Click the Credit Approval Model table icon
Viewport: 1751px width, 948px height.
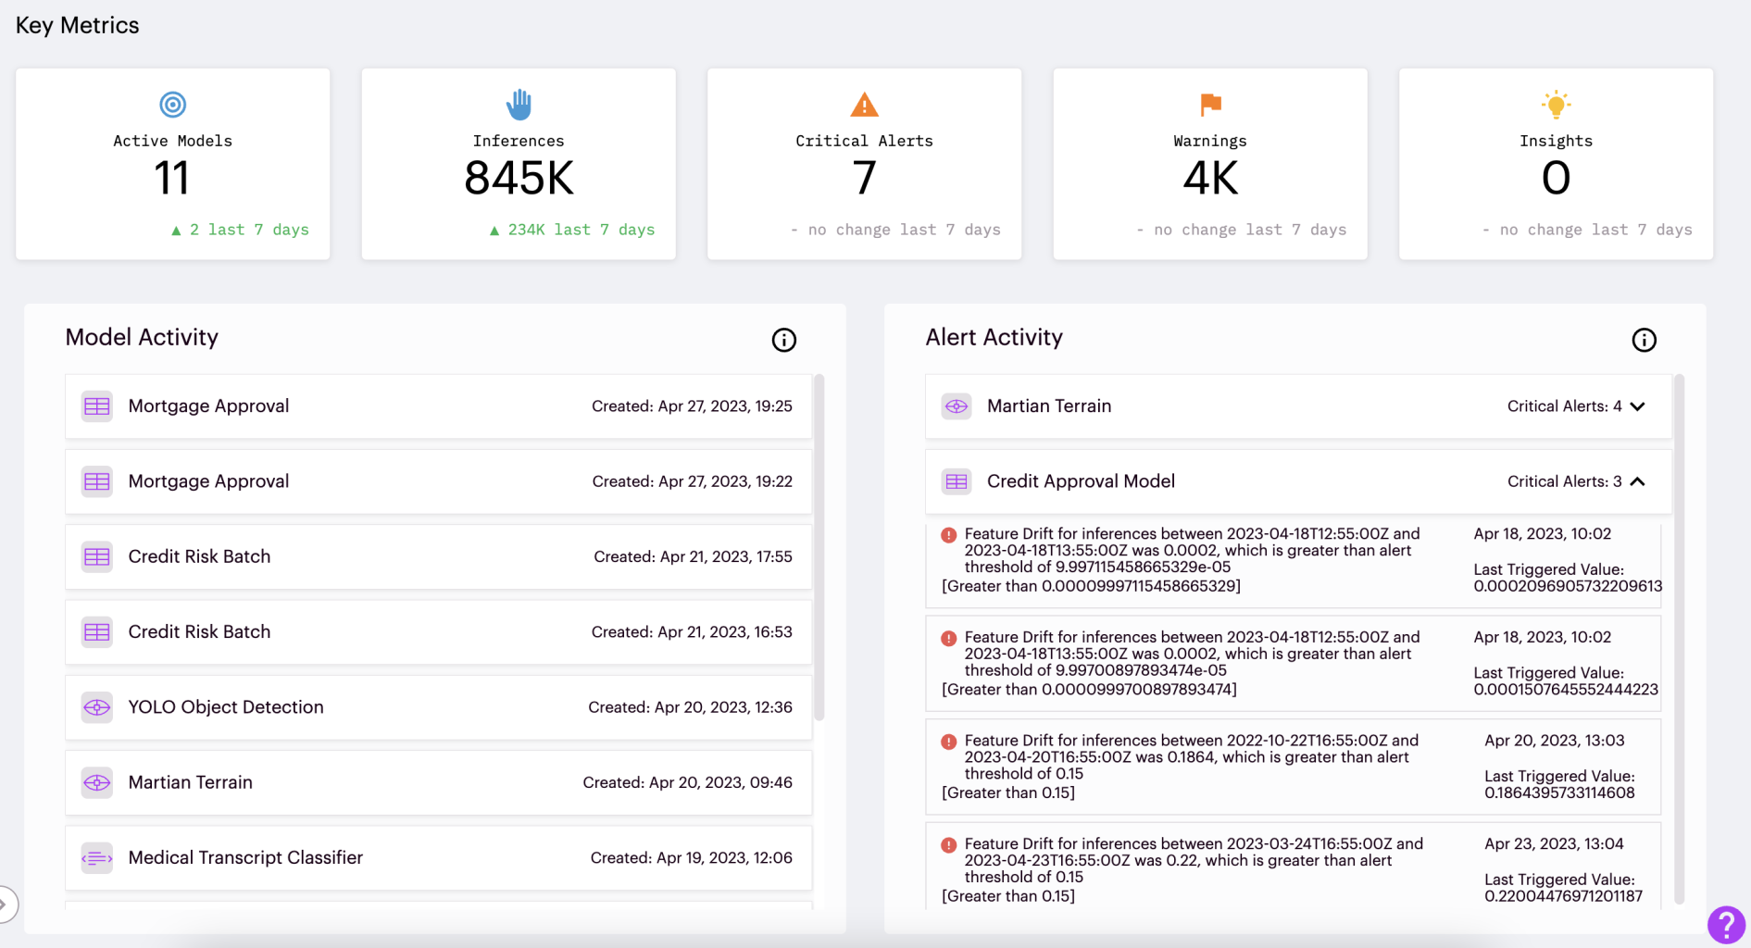957,481
